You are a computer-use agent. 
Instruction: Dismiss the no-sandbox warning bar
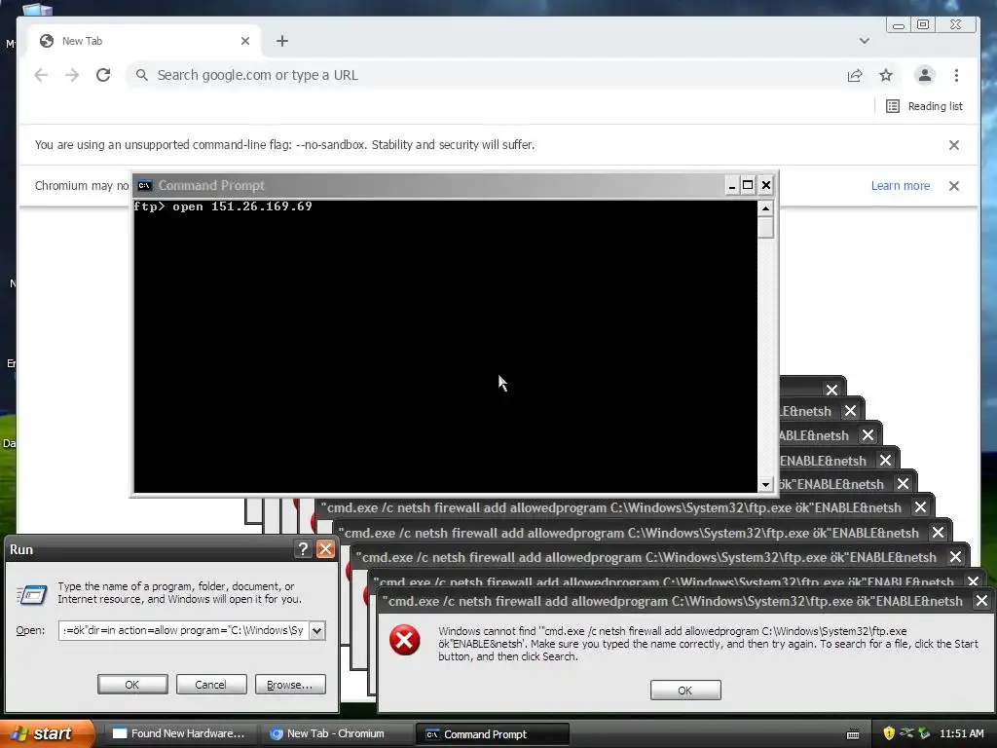[954, 145]
